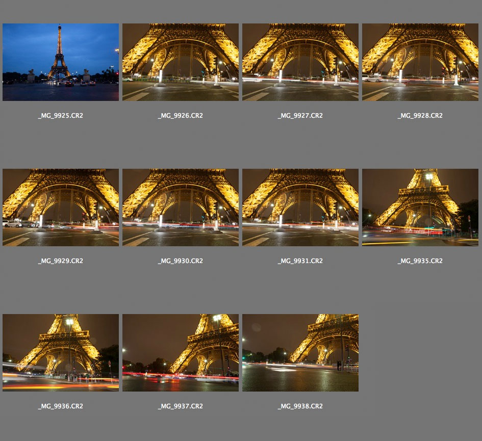Click the _MG_9926.CR2 photo thumbnail
Image resolution: width=482 pixels, height=441 pixels.
click(x=181, y=62)
